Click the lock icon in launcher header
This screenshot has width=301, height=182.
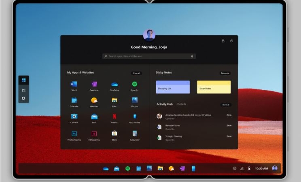pos(223,41)
